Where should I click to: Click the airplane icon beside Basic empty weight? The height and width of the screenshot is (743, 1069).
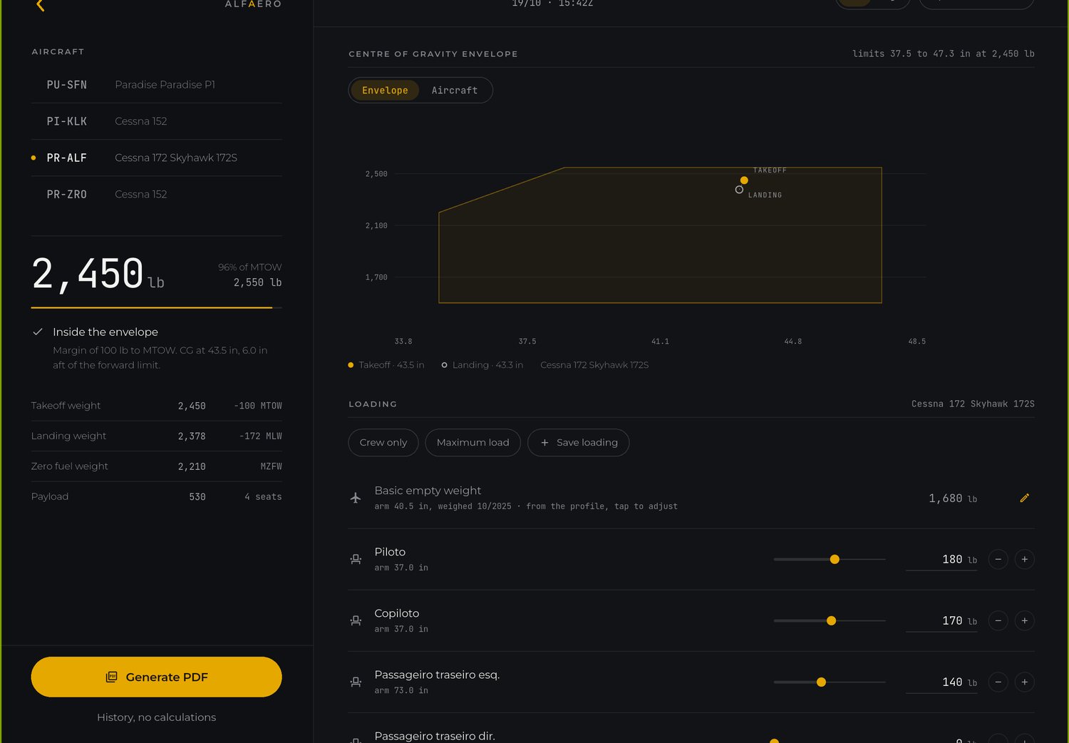(x=356, y=498)
